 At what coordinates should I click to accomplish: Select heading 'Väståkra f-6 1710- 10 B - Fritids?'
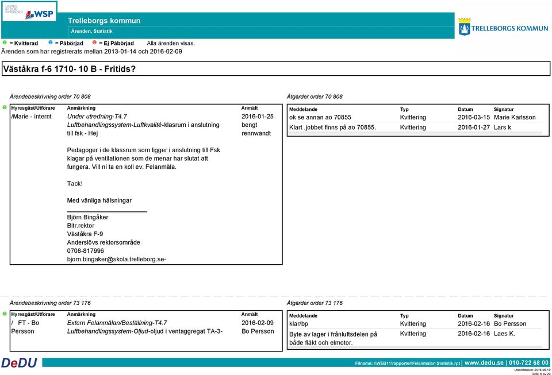pos(70,69)
